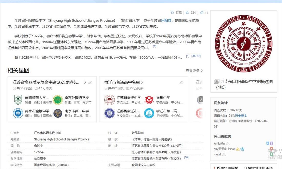View the school emblem overview image
This screenshot has height=169, width=282.
point(244,44)
